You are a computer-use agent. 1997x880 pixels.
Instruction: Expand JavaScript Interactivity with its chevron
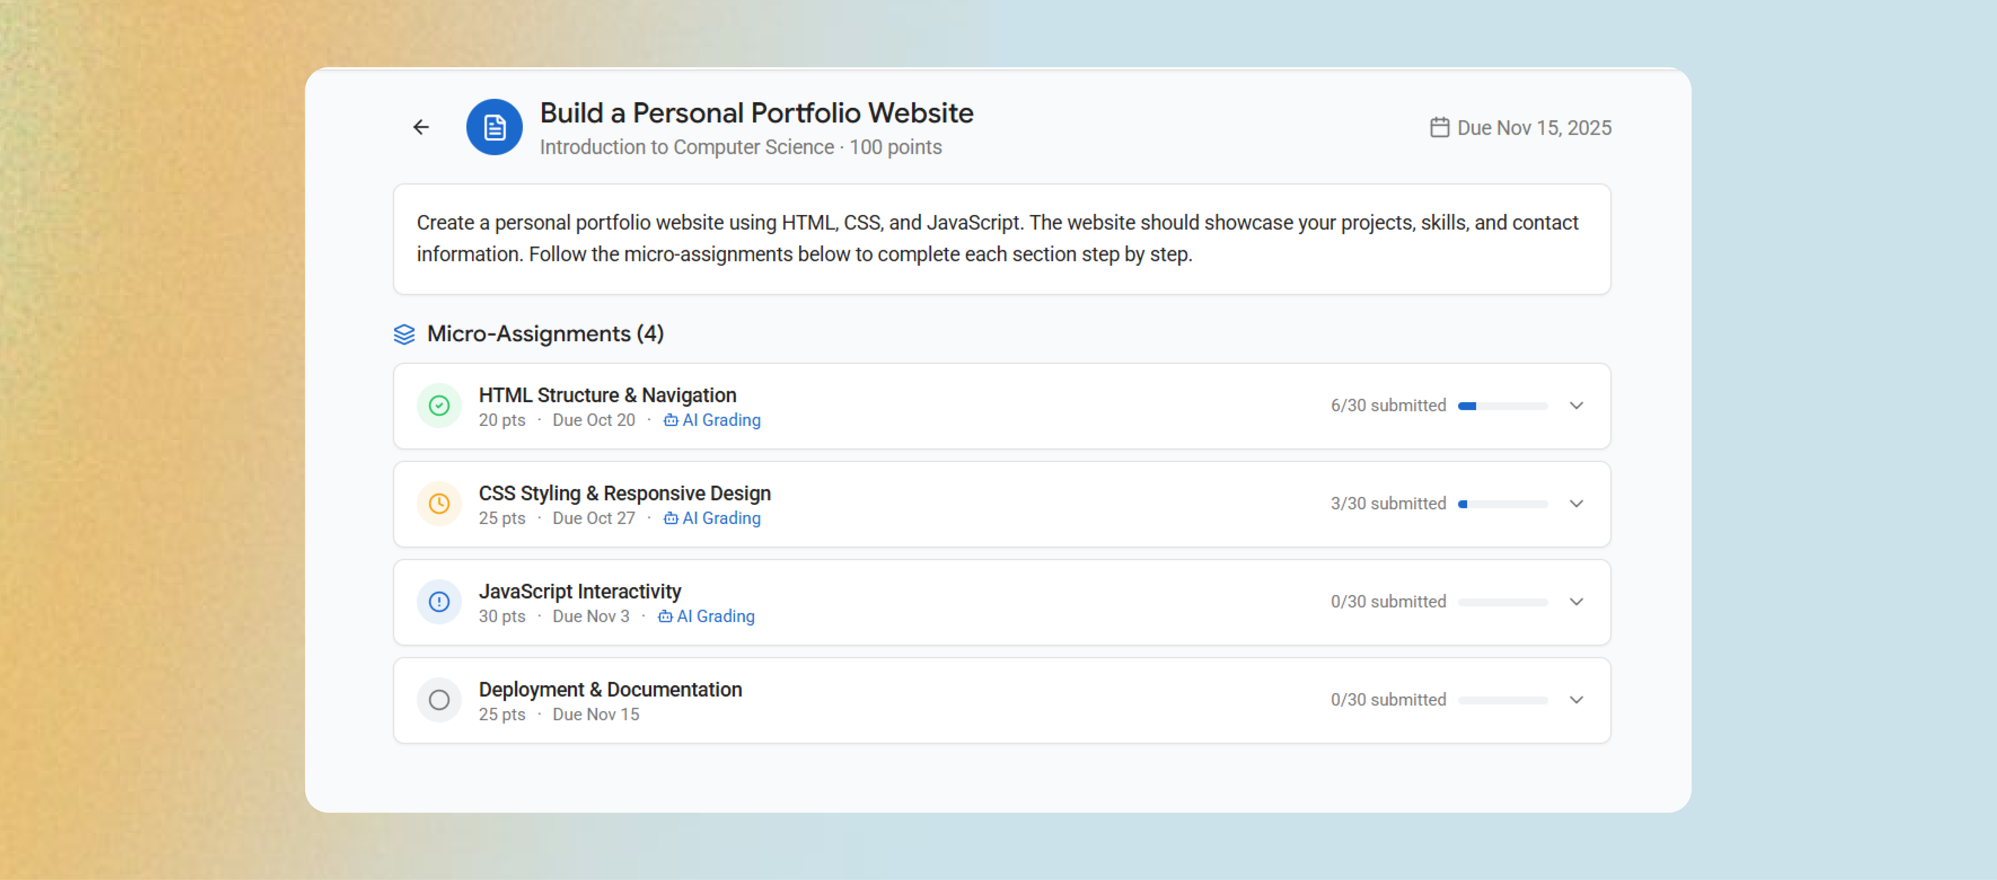(x=1576, y=602)
